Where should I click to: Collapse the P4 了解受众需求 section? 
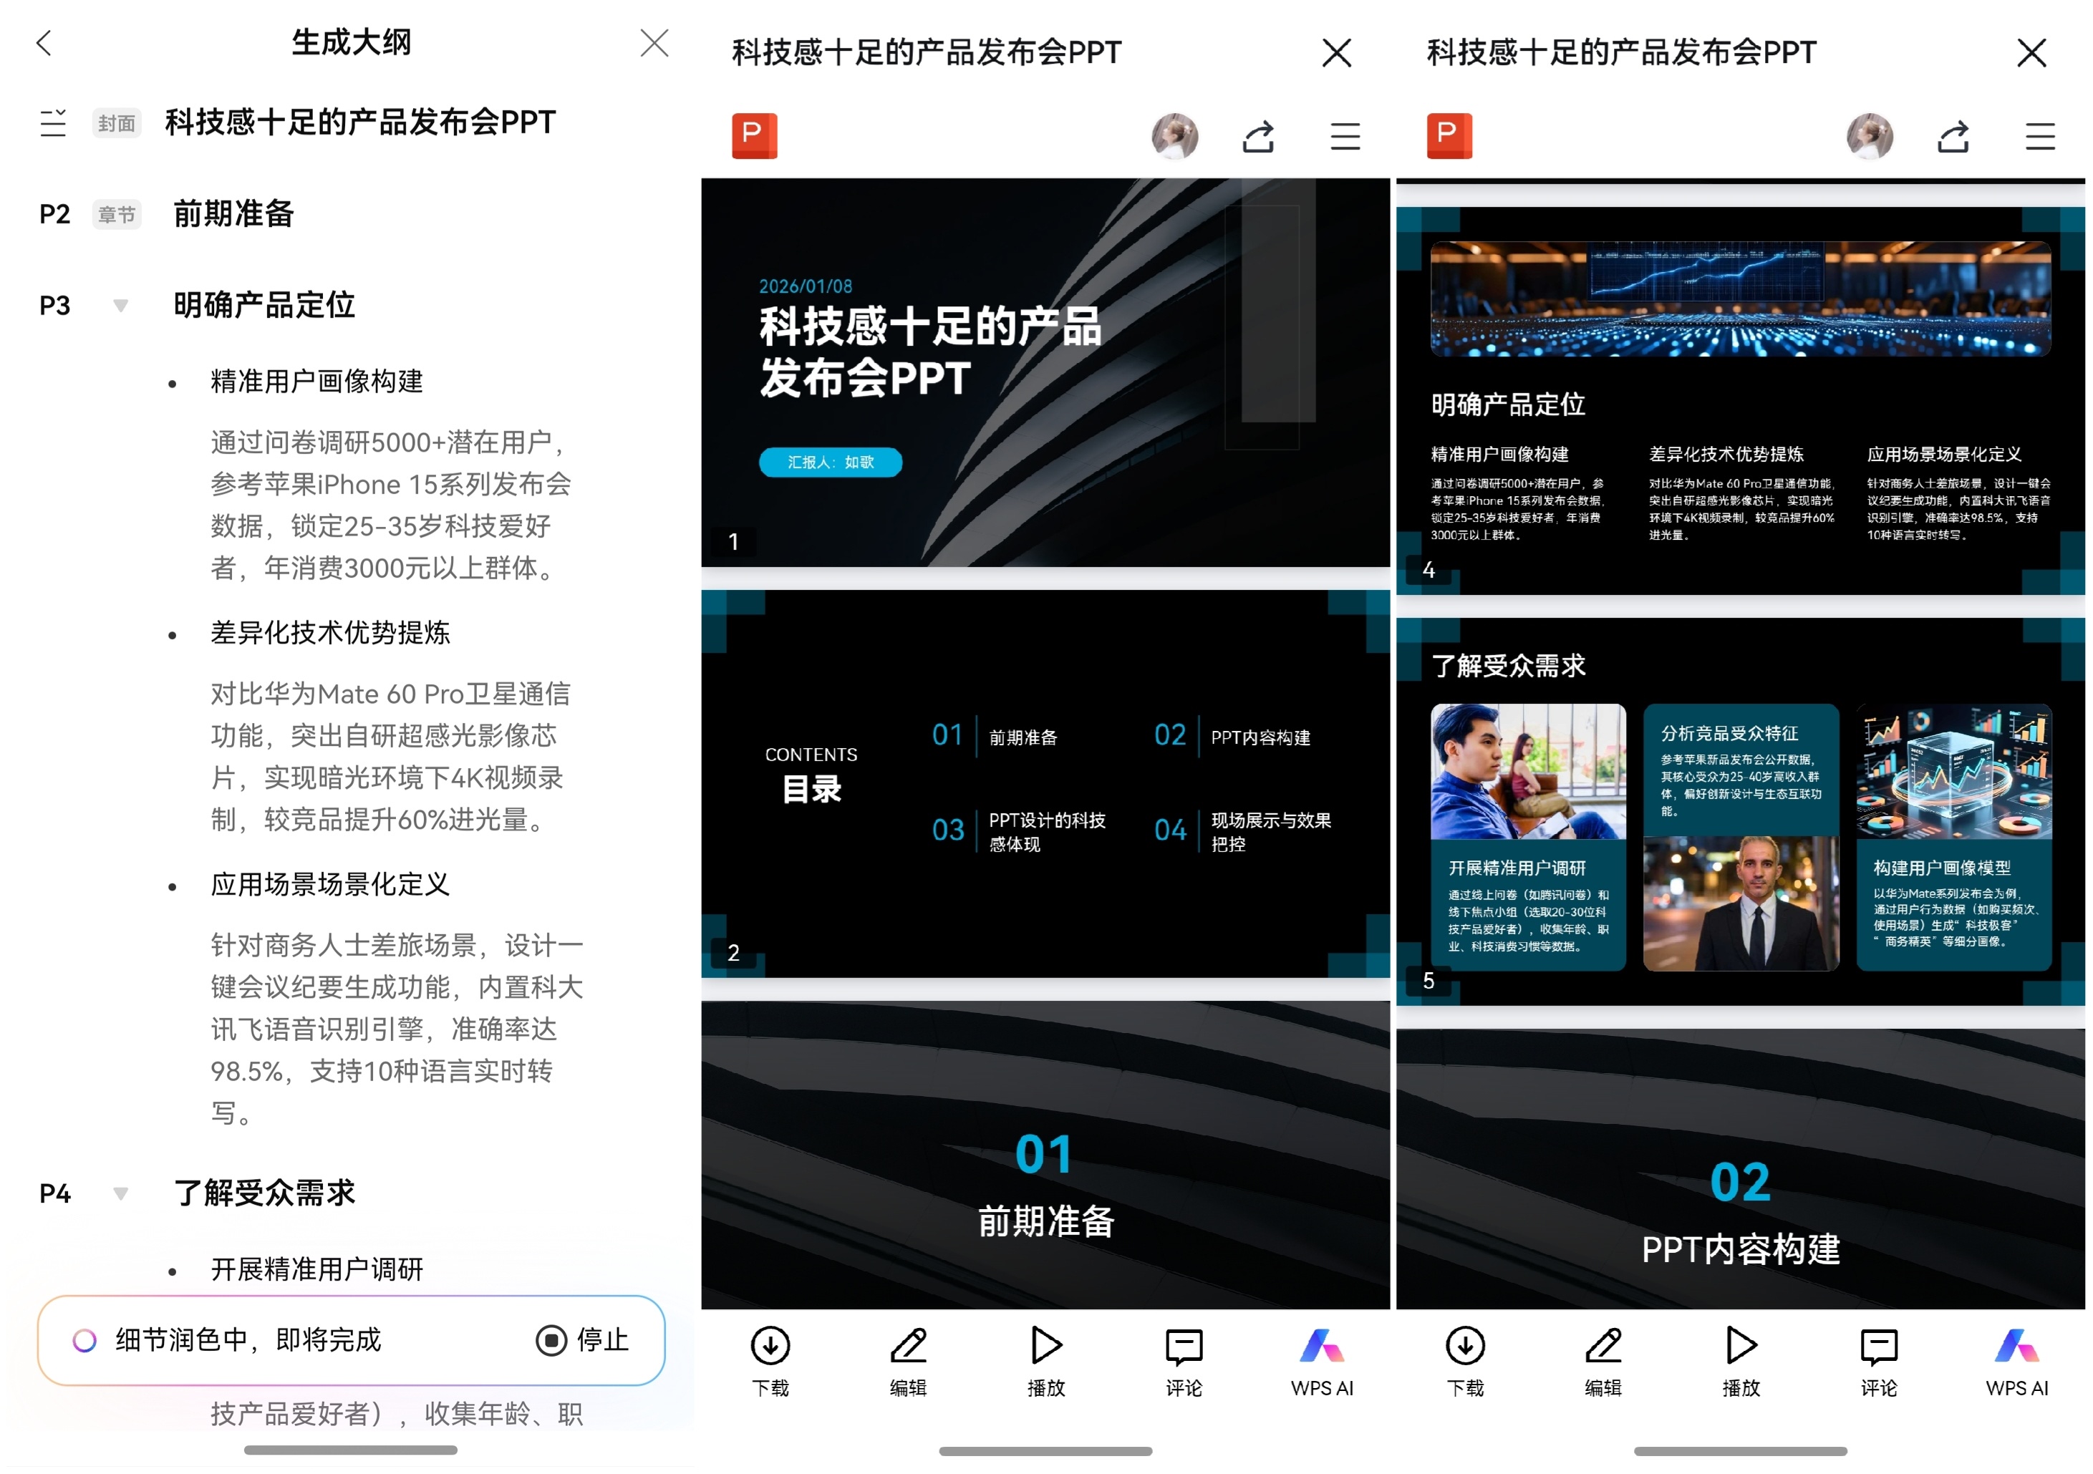coord(120,1193)
